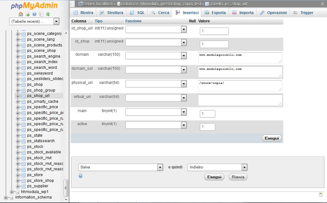Click the log out icon beside home
The width and height of the screenshot is (327, 203).
tap(27, 14)
